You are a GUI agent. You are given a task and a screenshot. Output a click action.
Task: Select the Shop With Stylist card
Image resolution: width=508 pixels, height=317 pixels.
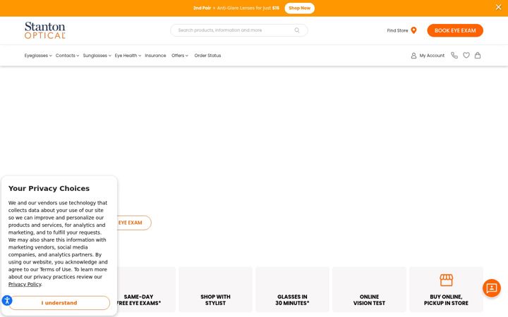pos(215,290)
